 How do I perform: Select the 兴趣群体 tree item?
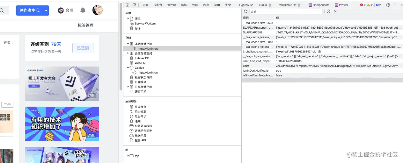pyautogui.click(x=141, y=82)
